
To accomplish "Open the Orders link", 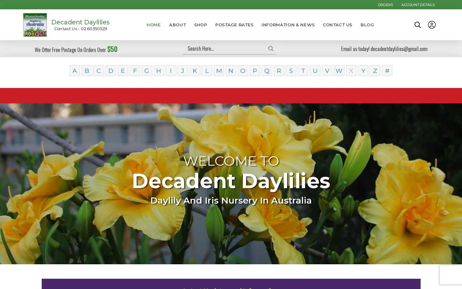I will click(x=385, y=5).
